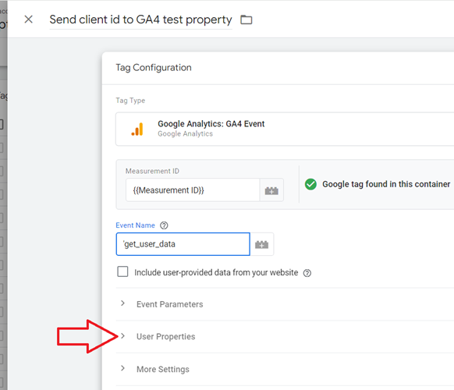
Task: Click the folder icon beside the tag name
Action: pos(247,19)
